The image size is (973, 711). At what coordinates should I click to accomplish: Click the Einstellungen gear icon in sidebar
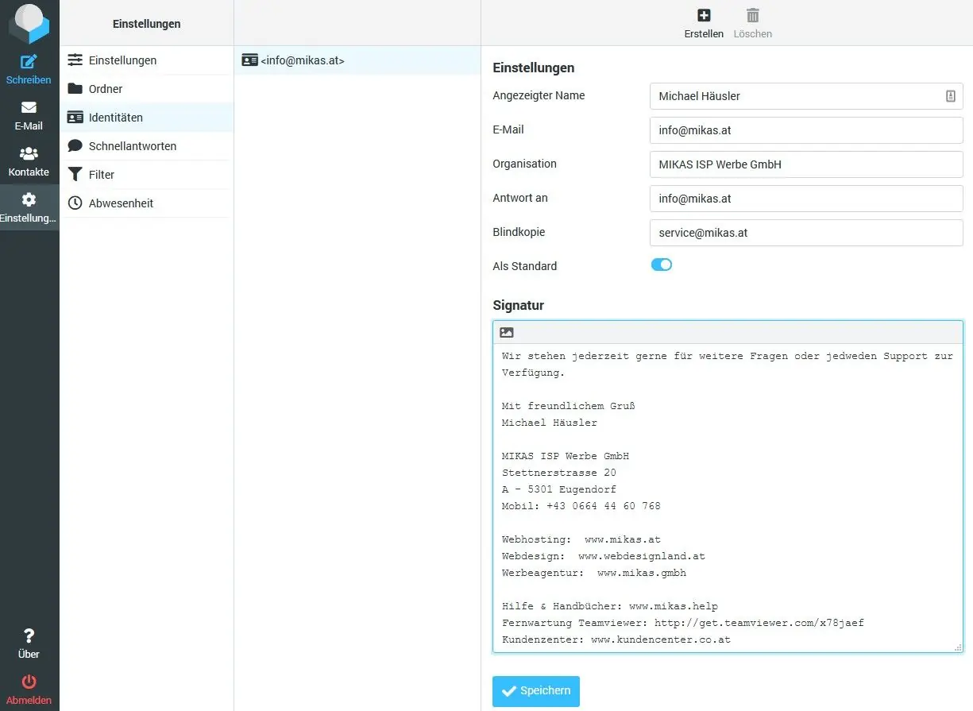click(29, 201)
